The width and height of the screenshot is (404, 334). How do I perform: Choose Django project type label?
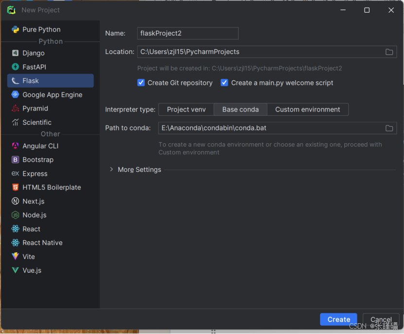[x=34, y=53]
